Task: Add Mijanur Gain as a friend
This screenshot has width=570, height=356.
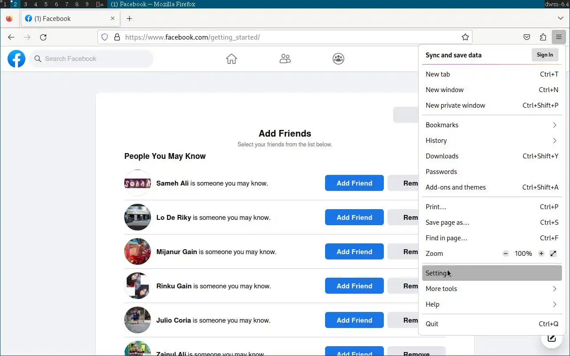Action: point(354,251)
